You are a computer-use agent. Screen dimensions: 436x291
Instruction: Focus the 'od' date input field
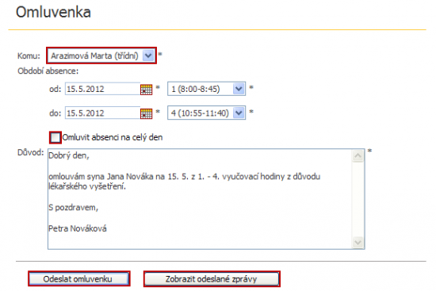pos(102,89)
